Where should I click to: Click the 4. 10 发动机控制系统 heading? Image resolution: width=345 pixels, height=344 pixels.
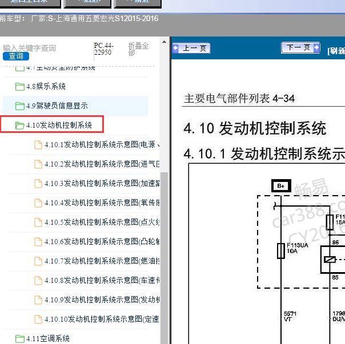pyautogui.click(x=255, y=128)
